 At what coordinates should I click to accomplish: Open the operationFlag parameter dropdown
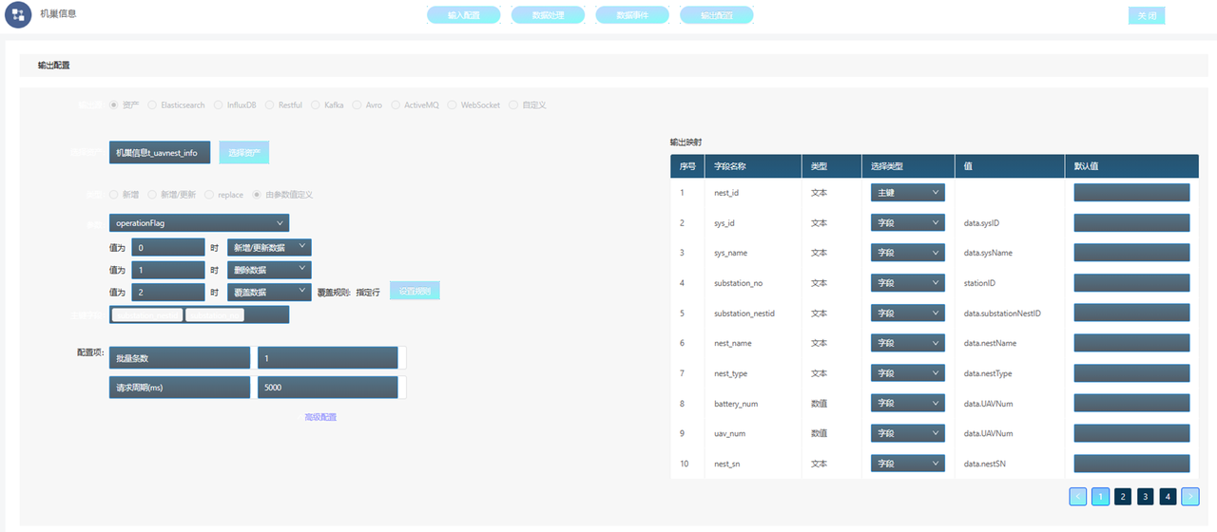(200, 223)
